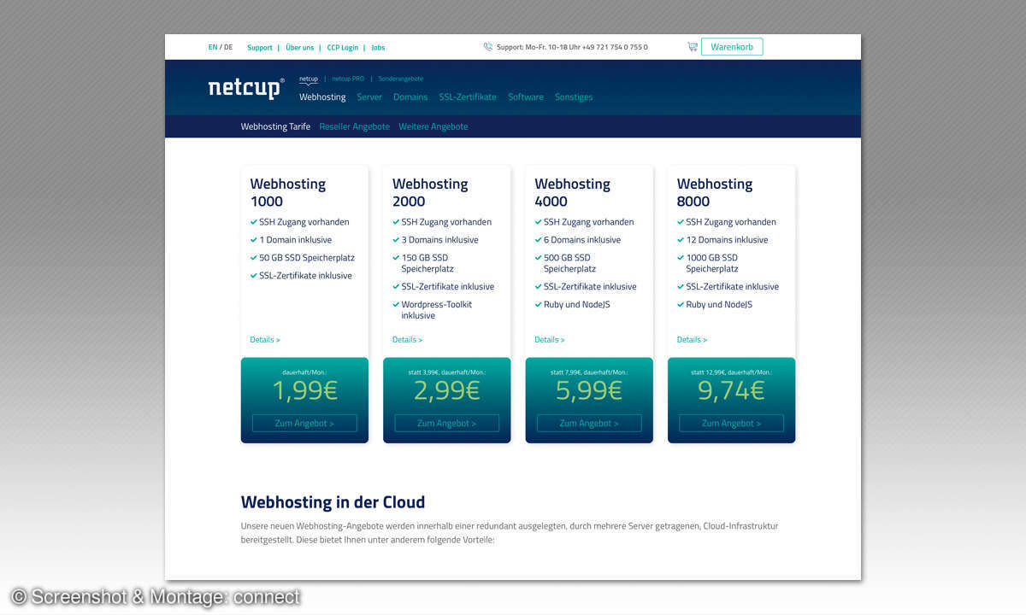1026x615 pixels.
Task: Switch language to DE
Action: click(x=228, y=48)
